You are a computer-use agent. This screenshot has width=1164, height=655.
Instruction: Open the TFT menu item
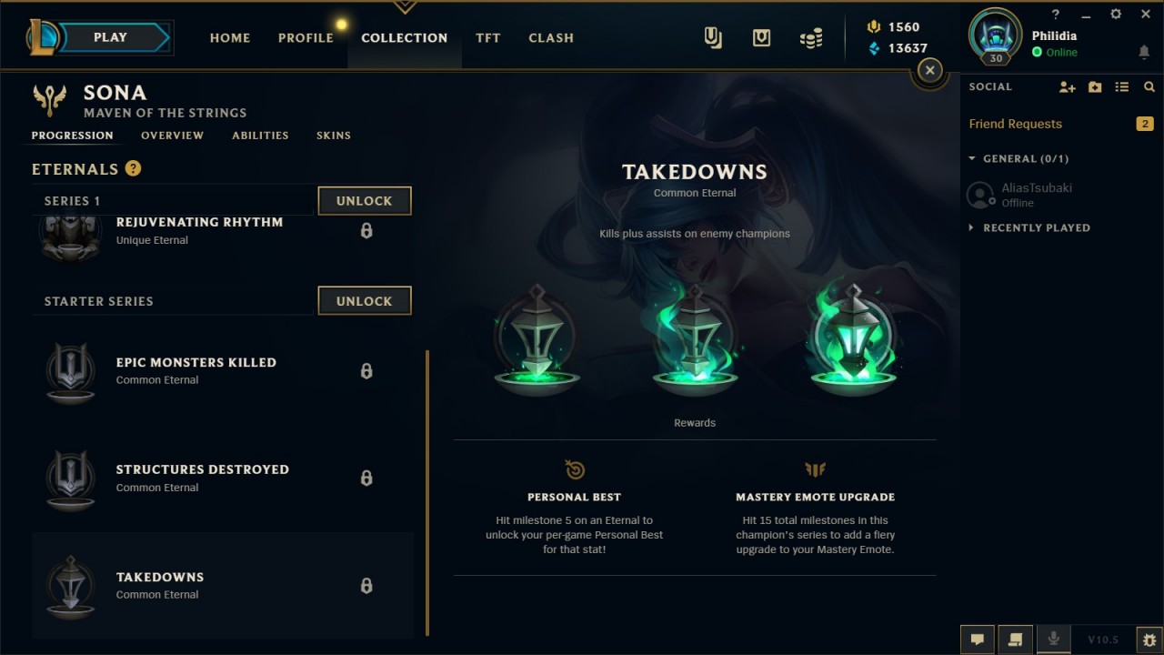pos(488,37)
